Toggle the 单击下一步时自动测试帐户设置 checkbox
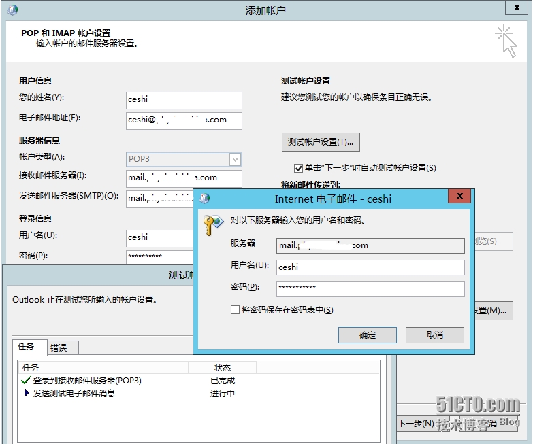This screenshot has width=533, height=444. [x=298, y=168]
